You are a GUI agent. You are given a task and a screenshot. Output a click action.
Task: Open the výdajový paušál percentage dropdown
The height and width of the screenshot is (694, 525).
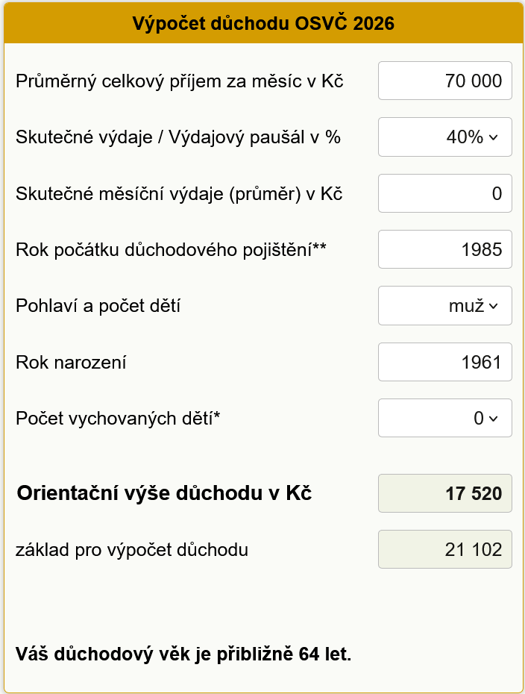444,137
